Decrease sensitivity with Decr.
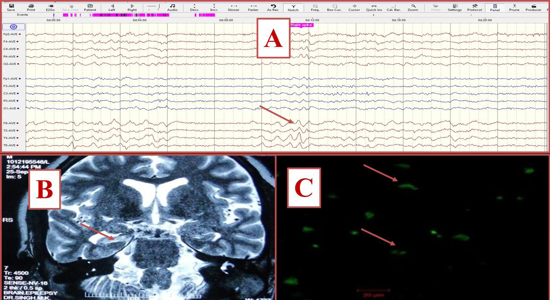Viewport: 550px width, 300px height. tap(195, 7)
